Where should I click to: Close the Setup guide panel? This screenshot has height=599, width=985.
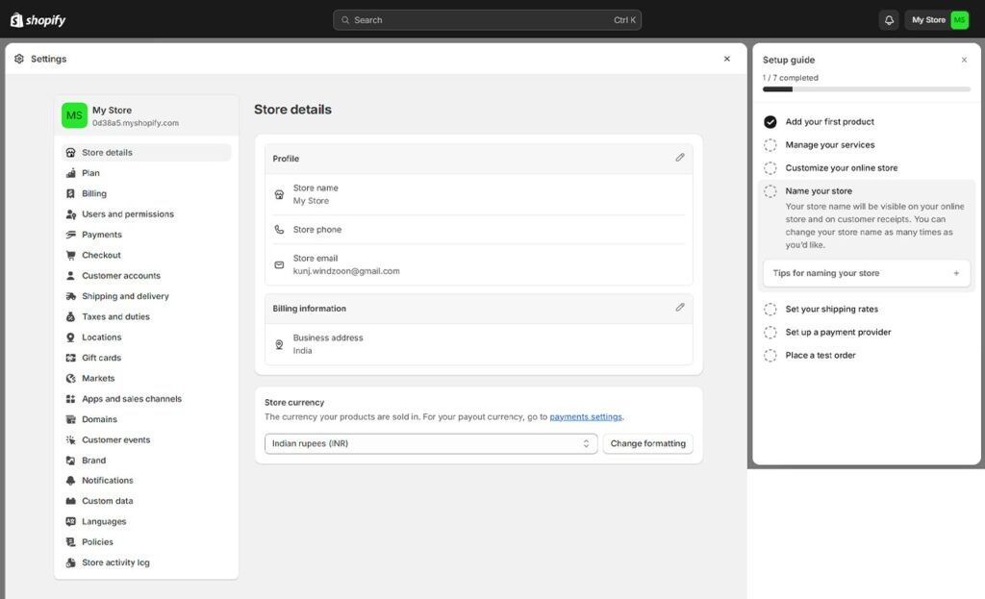(x=964, y=60)
